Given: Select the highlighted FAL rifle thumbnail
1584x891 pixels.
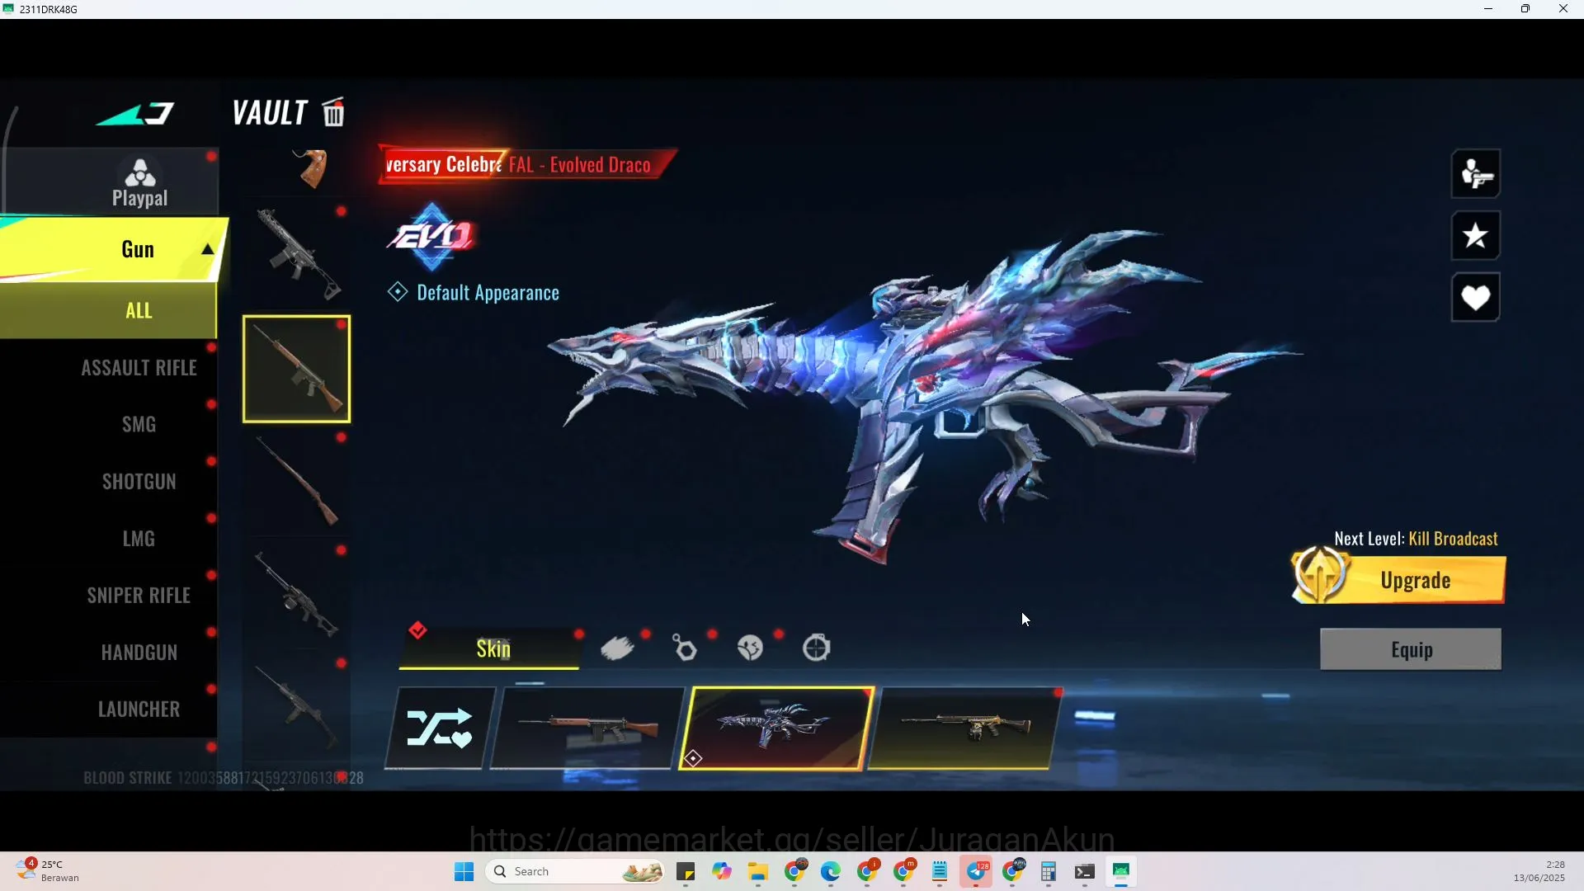Looking at the screenshot, I should coord(296,369).
